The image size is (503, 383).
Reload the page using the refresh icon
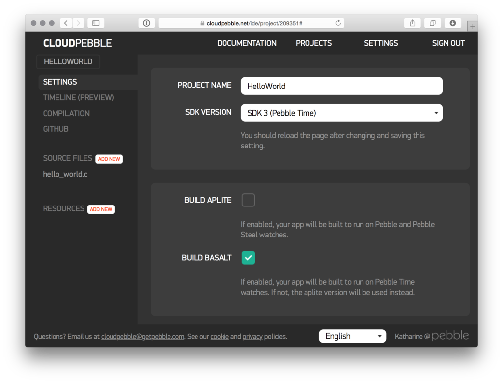[338, 23]
